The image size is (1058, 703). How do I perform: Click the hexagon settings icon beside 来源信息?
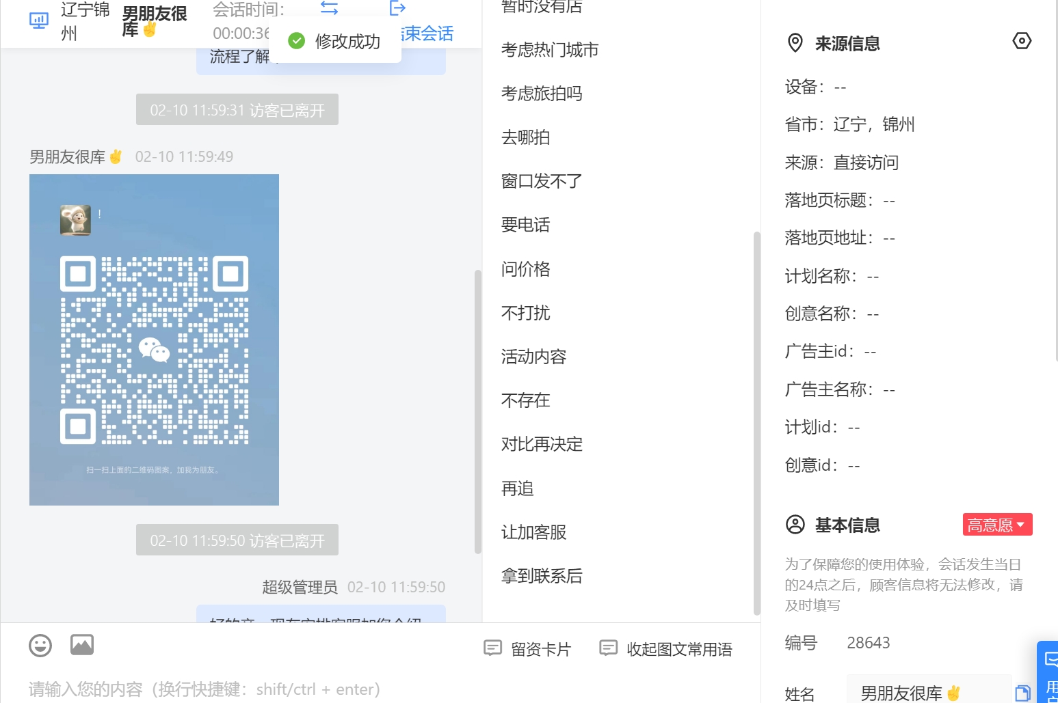click(x=1022, y=41)
